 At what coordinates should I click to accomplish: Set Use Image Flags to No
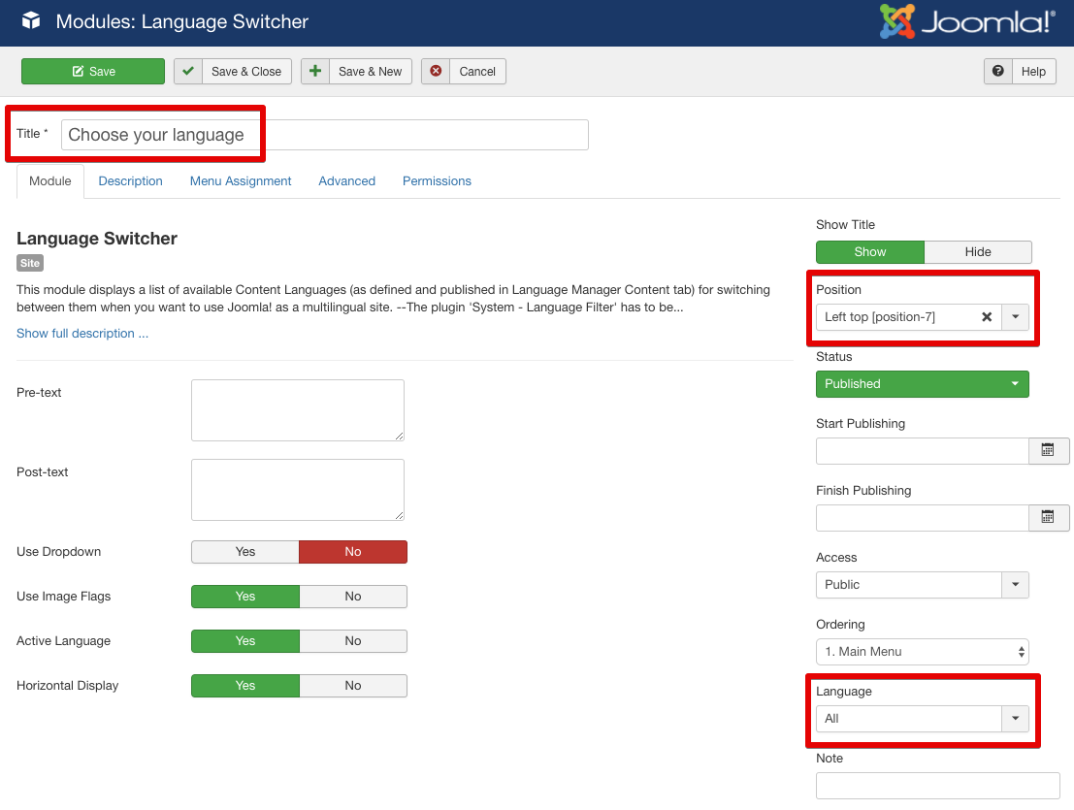(x=353, y=597)
